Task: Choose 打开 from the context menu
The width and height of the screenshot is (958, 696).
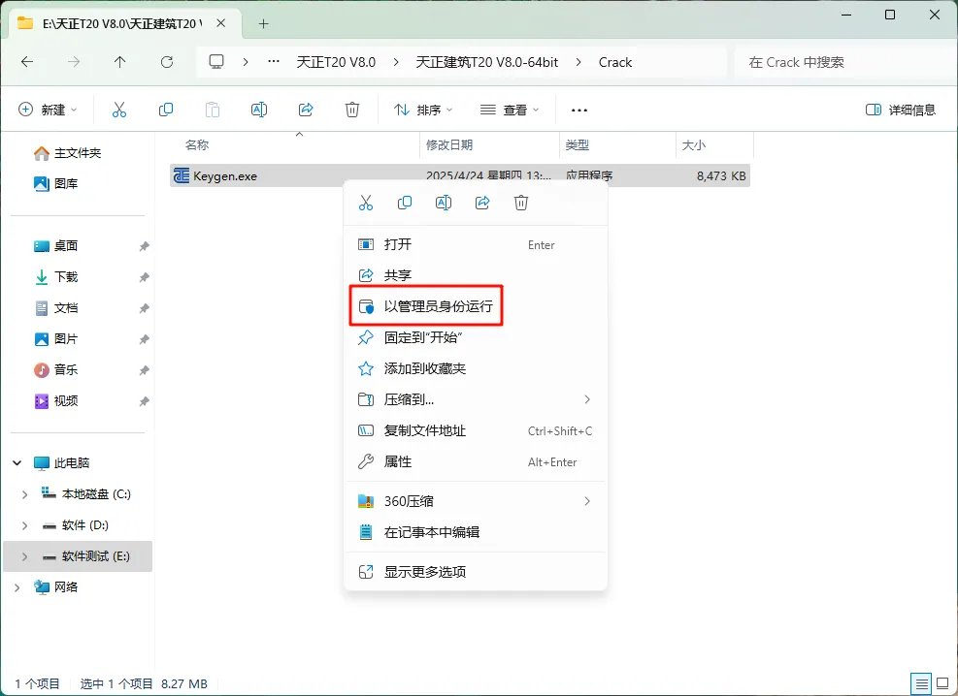Action: click(x=476, y=244)
